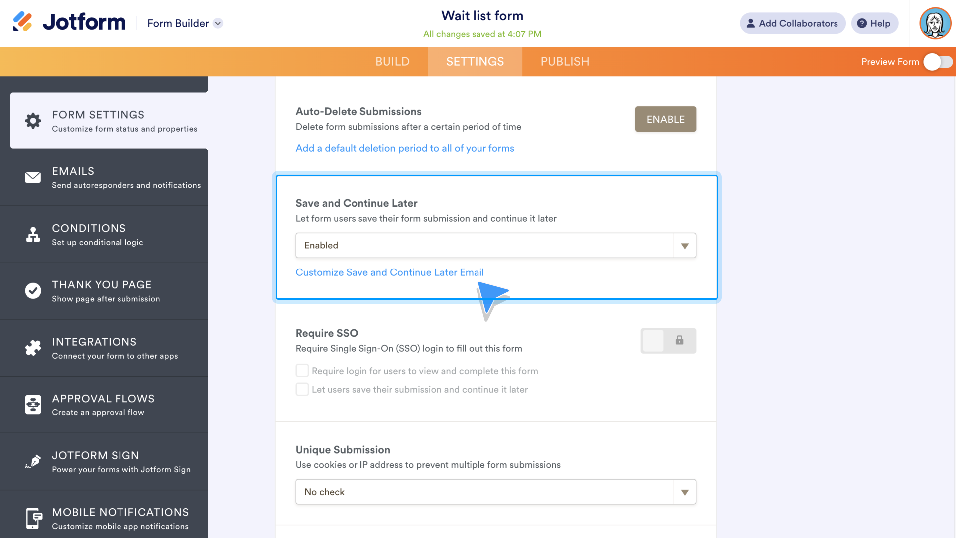Click the Enable Auto-Delete Submissions button
This screenshot has height=538, width=956.
(x=666, y=119)
